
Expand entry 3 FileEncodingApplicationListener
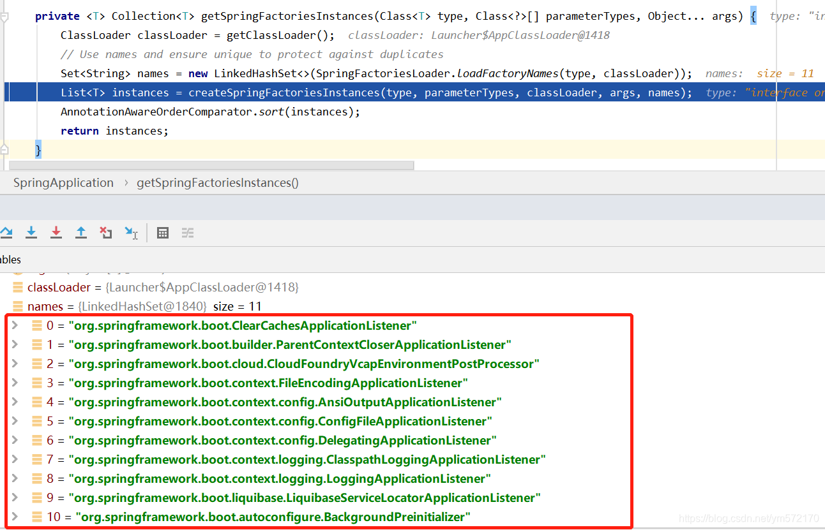click(16, 383)
